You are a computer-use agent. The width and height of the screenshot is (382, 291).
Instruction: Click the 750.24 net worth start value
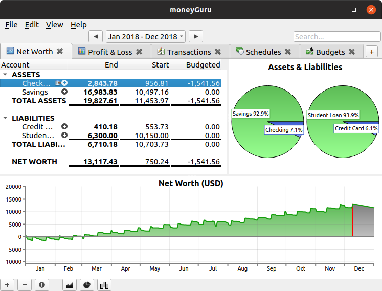[x=157, y=162]
